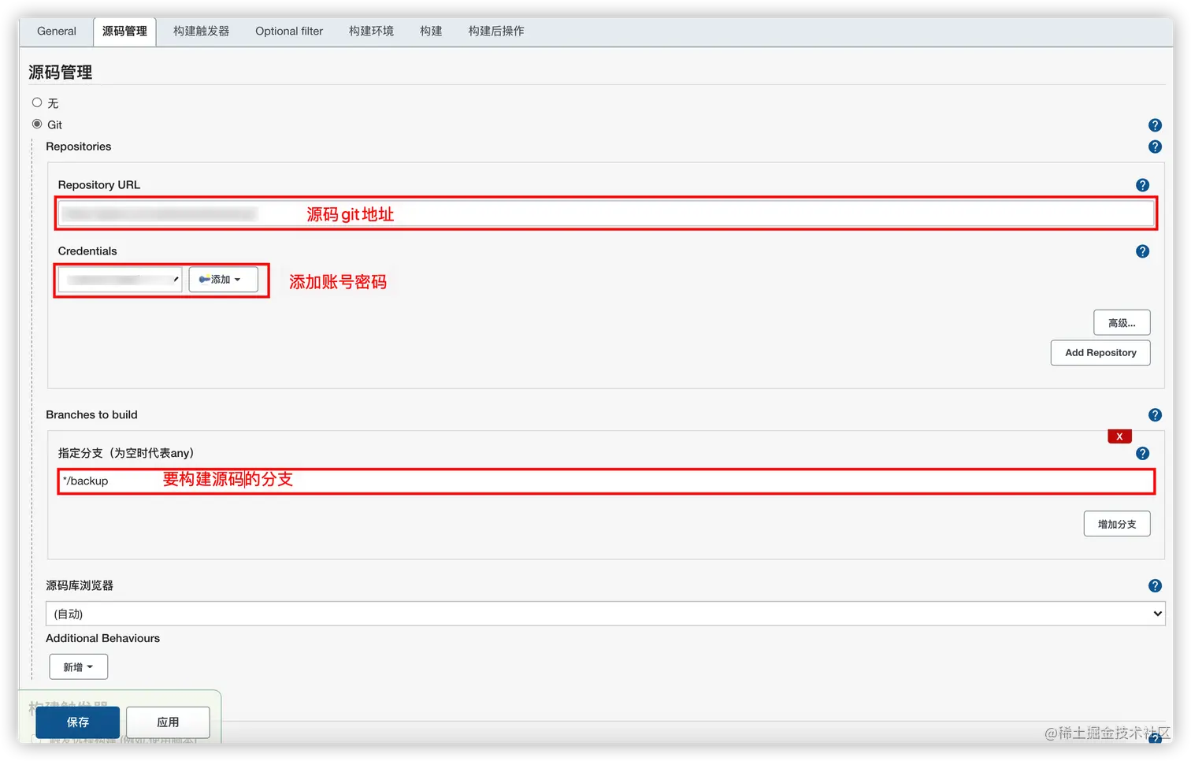Apply changes with the 应用 button
Image resolution: width=1191 pixels, height=761 pixels.
coord(168,722)
